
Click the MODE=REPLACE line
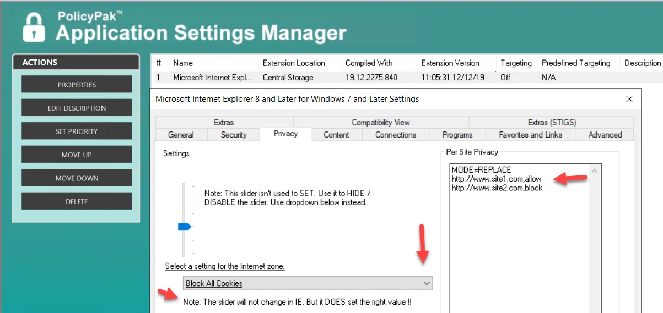coord(481,169)
